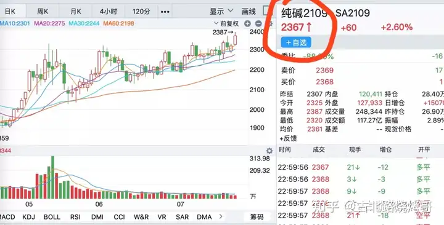This screenshot has width=444, height=225.
Task: Click the 开平 column header
Action: [x=424, y=149]
